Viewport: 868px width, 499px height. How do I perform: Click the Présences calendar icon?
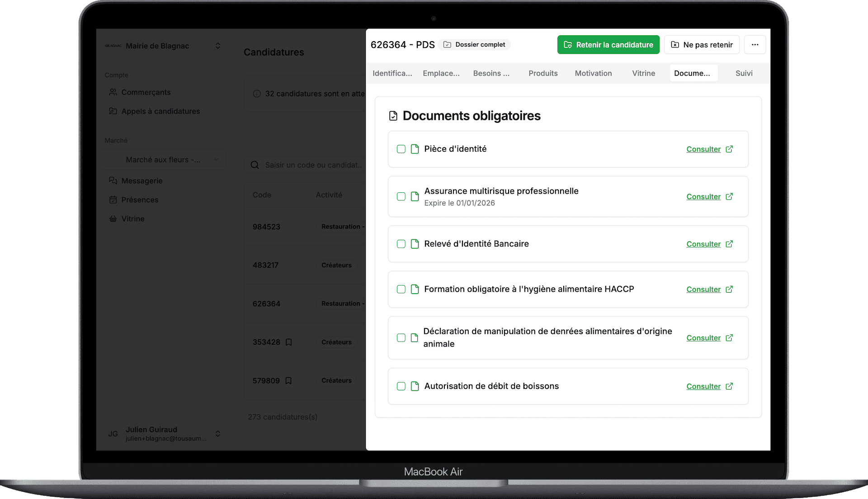113,200
